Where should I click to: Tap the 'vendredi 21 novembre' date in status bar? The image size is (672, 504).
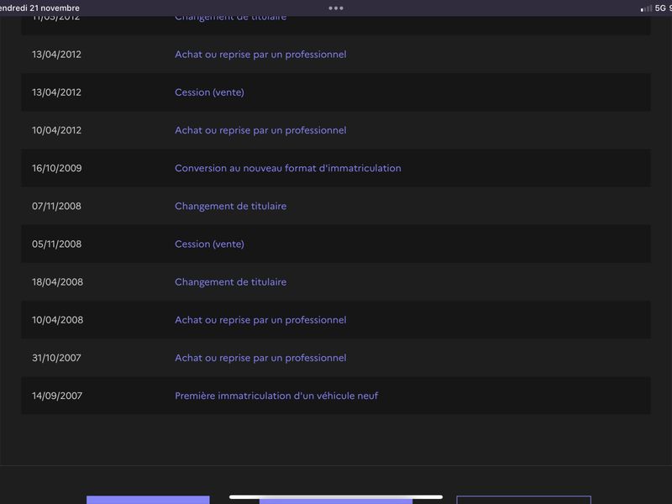coord(39,8)
